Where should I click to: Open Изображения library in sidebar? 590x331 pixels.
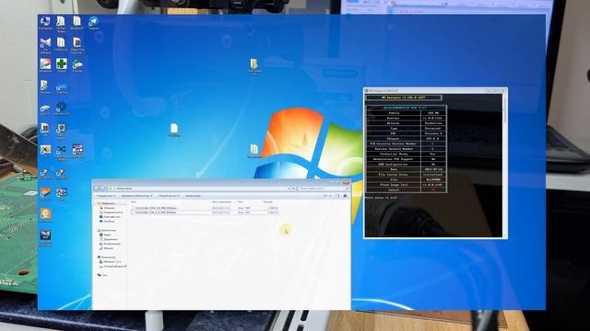click(111, 244)
